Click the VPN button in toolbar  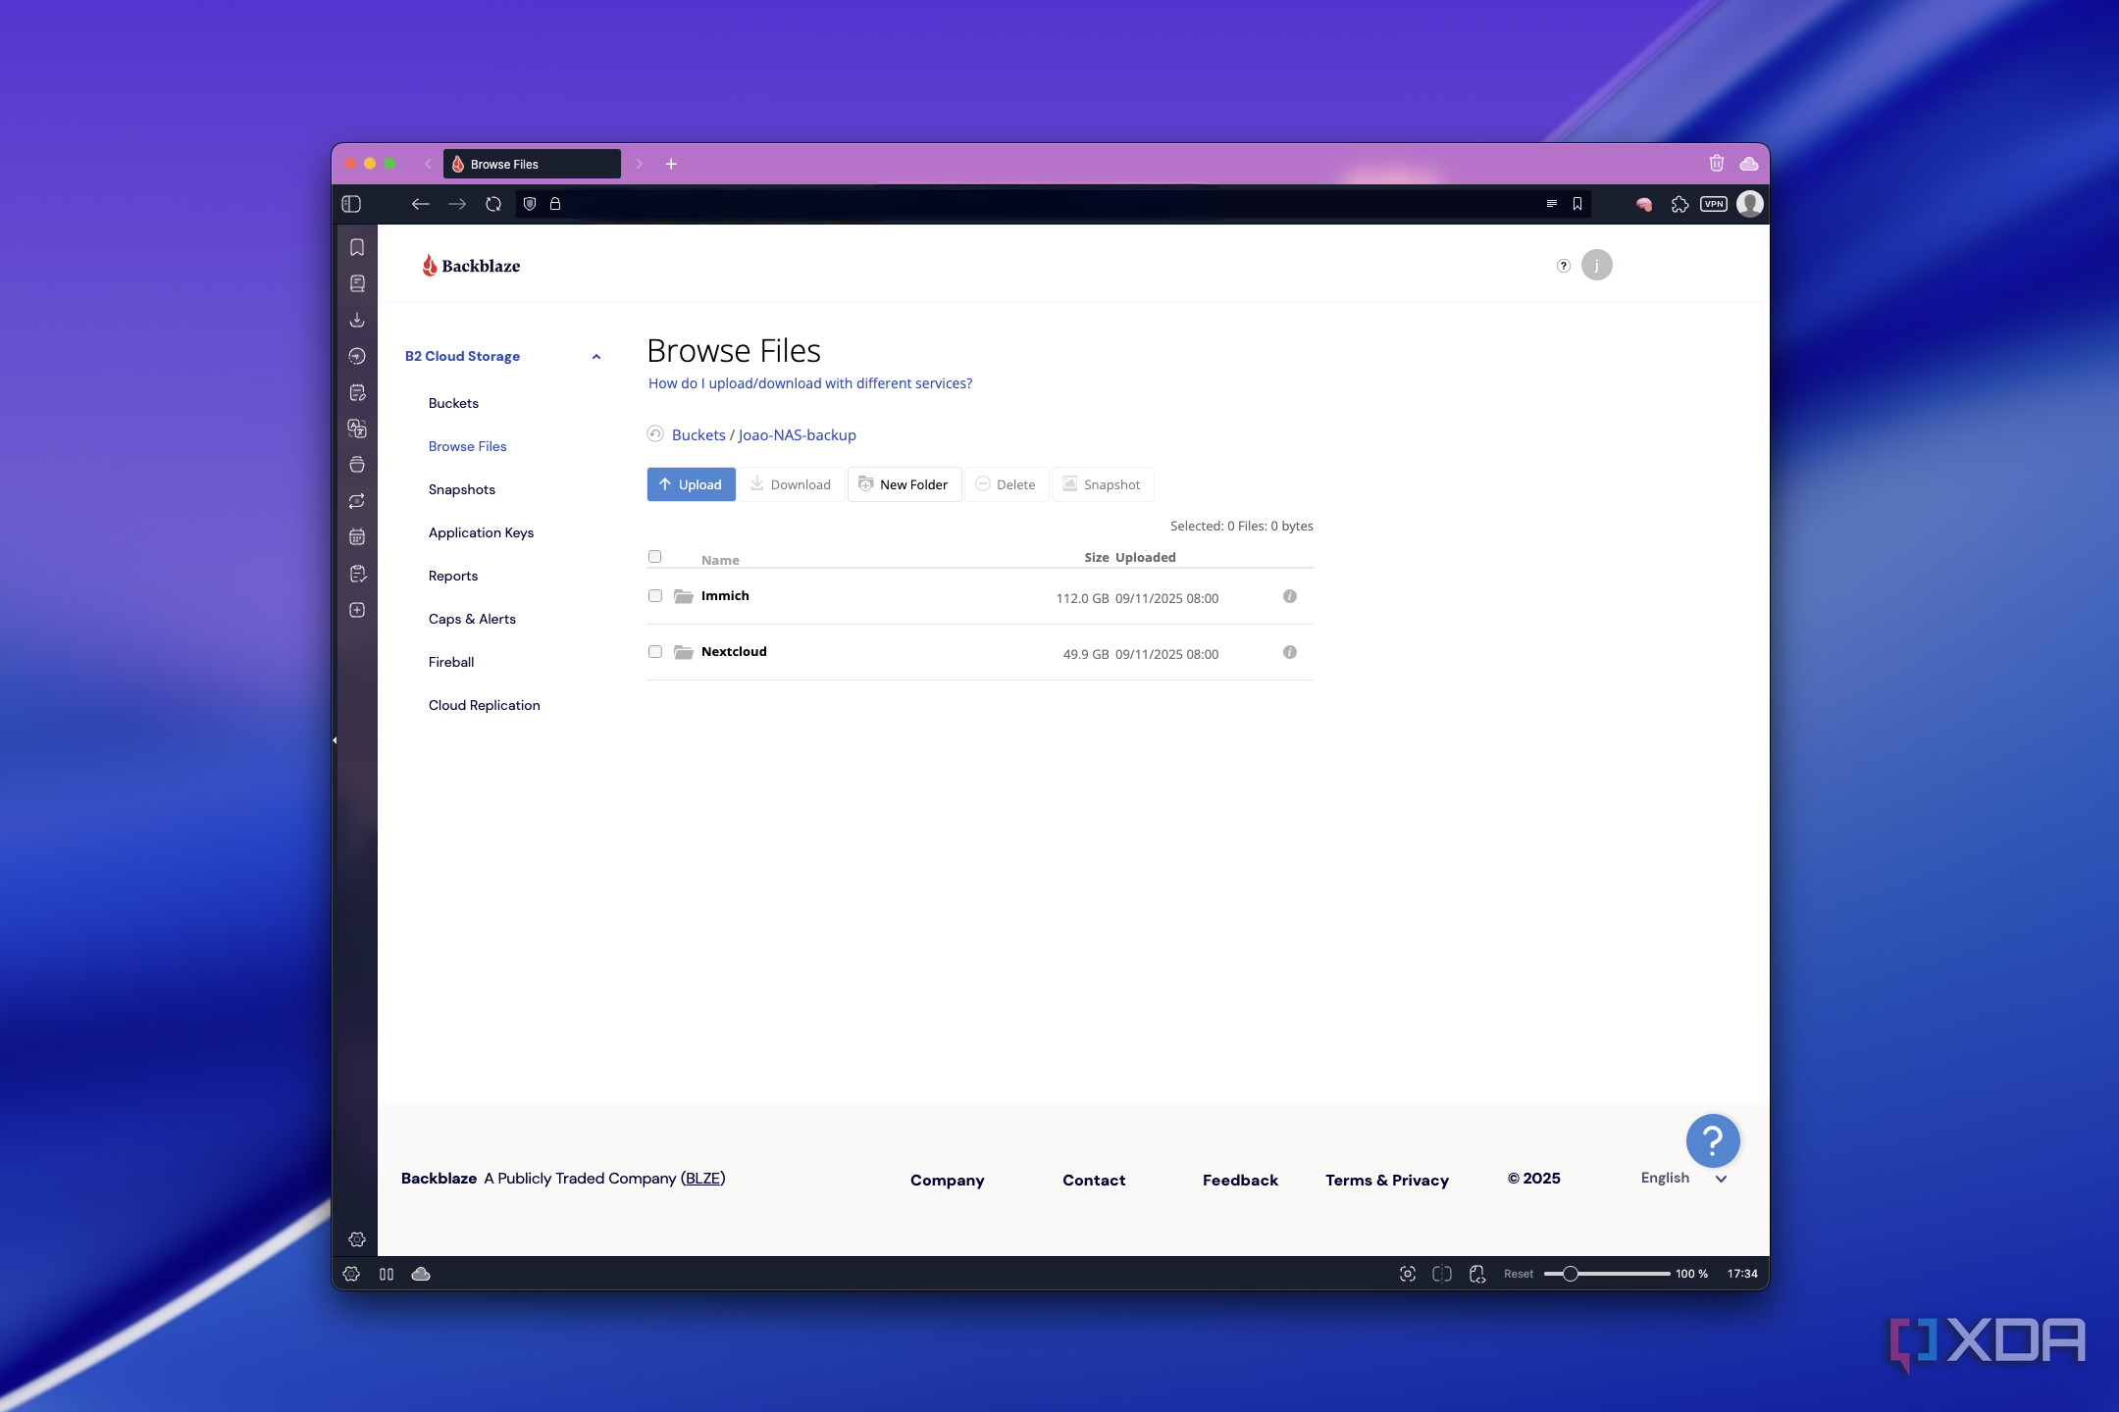click(x=1714, y=204)
